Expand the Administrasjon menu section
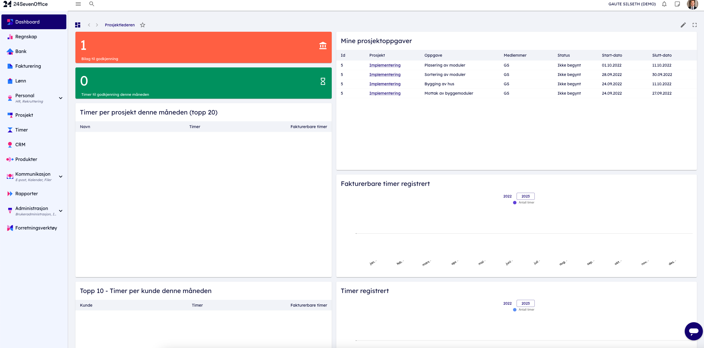The width and height of the screenshot is (704, 348). (61, 211)
